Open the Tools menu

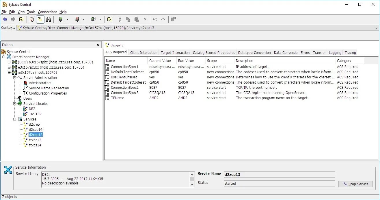coord(31,12)
